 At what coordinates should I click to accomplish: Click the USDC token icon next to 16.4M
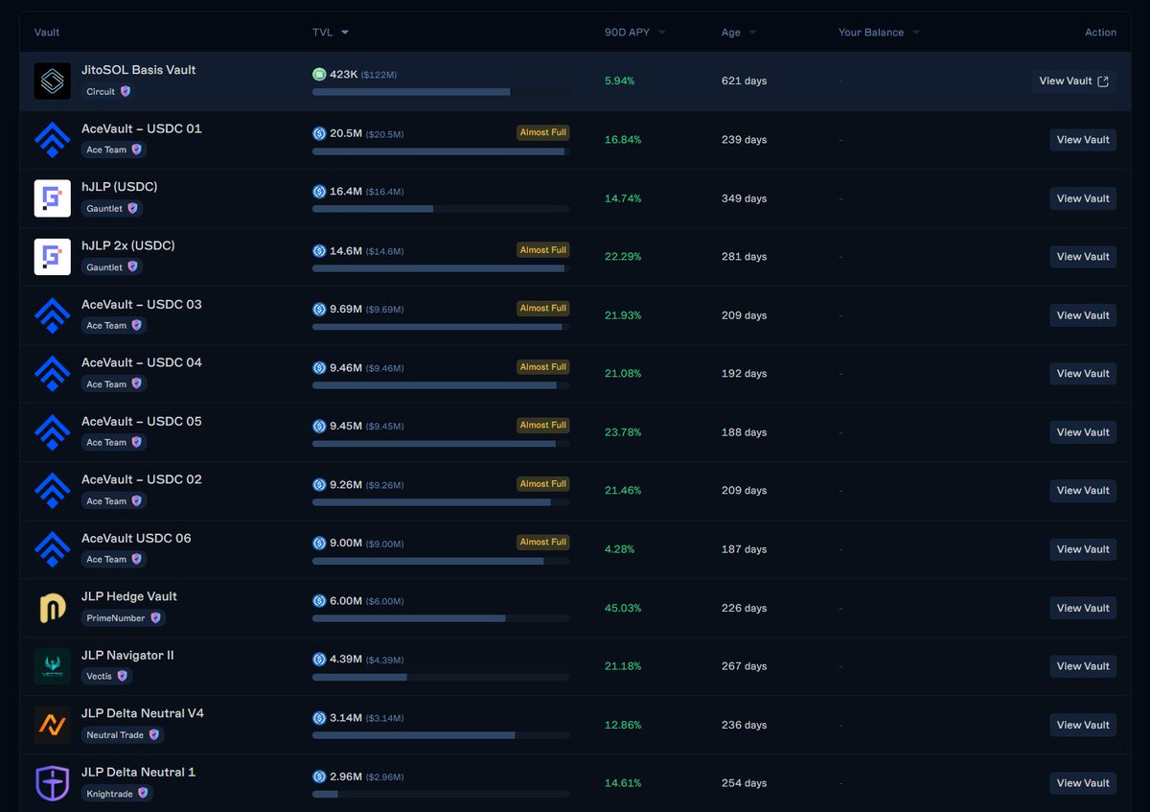click(319, 192)
